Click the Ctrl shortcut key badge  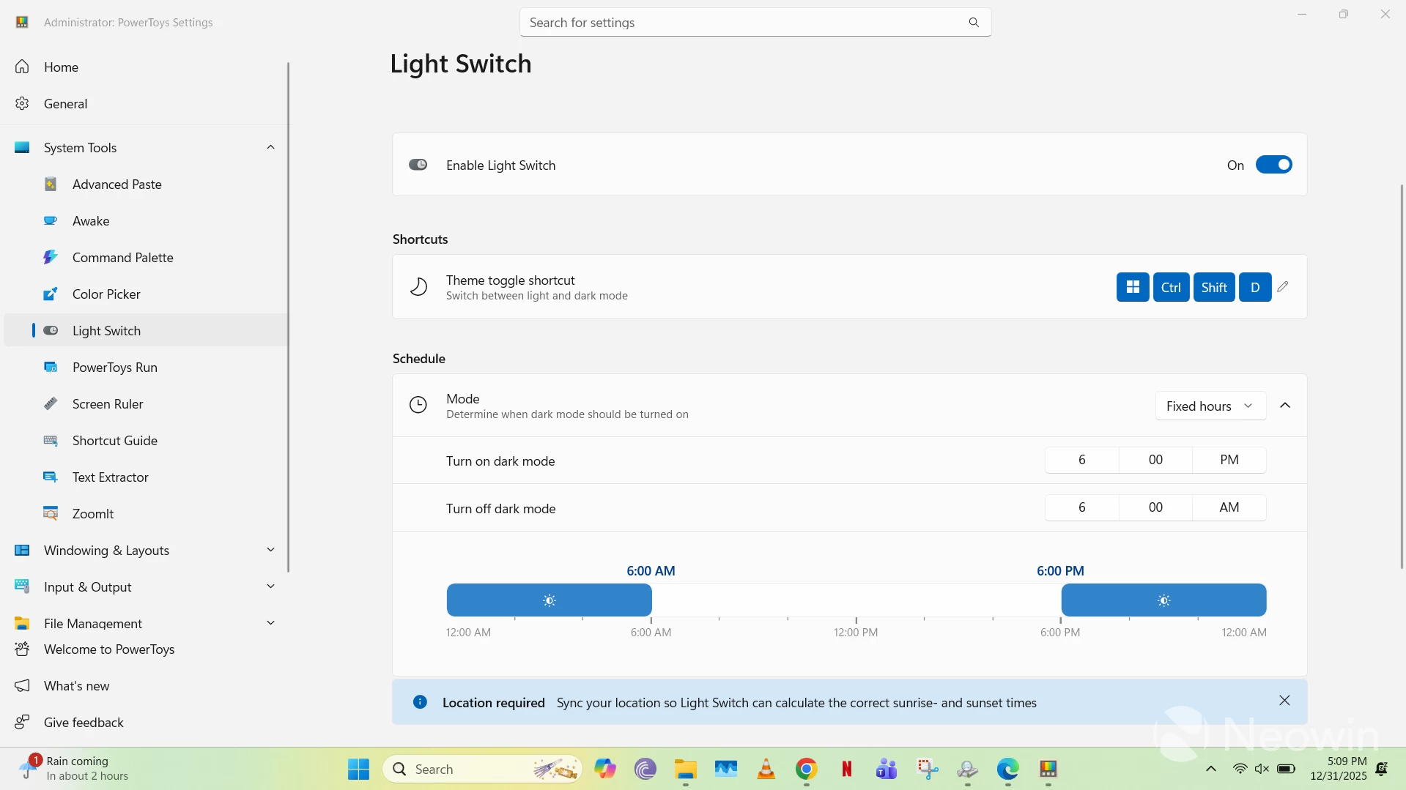click(1171, 287)
